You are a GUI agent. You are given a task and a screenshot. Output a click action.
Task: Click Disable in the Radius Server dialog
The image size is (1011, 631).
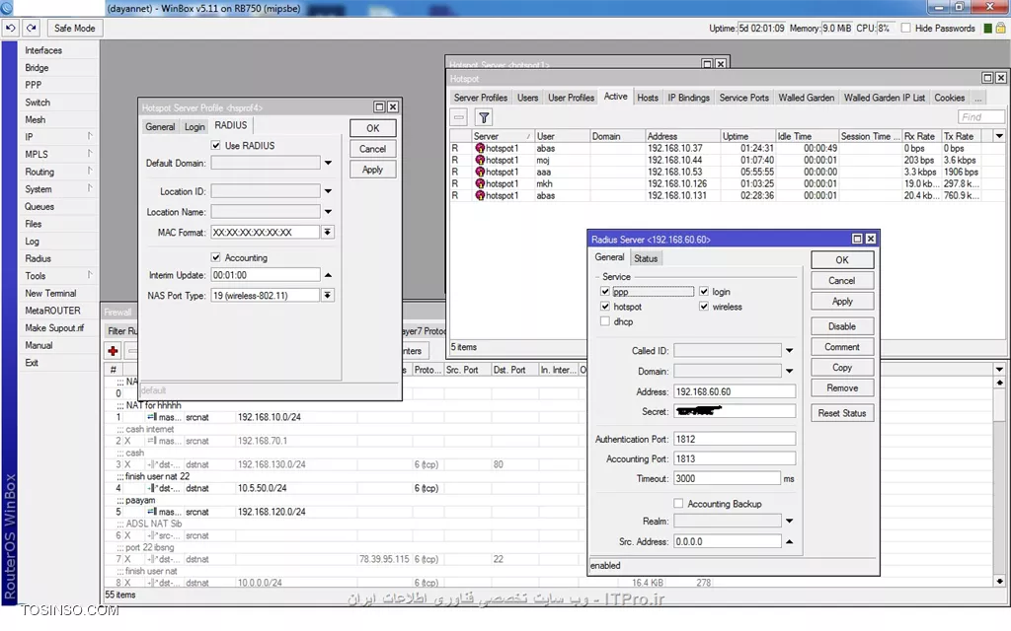click(842, 326)
